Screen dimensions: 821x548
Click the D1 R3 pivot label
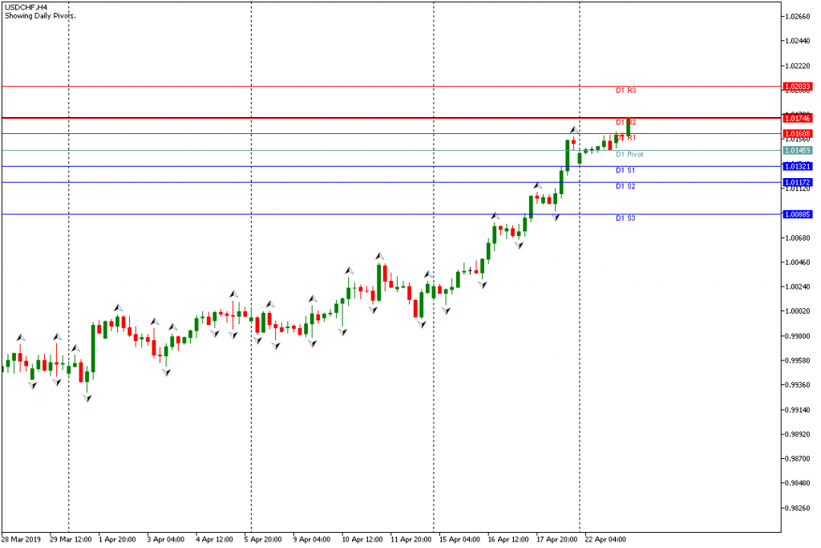tap(625, 91)
